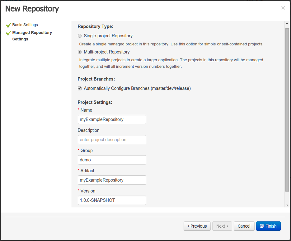Click the X to dismiss the New Repository dialog

pyautogui.click(x=283, y=8)
